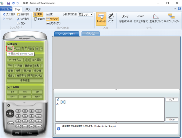Click the placeholder box in the d/dx expression

(63, 102)
